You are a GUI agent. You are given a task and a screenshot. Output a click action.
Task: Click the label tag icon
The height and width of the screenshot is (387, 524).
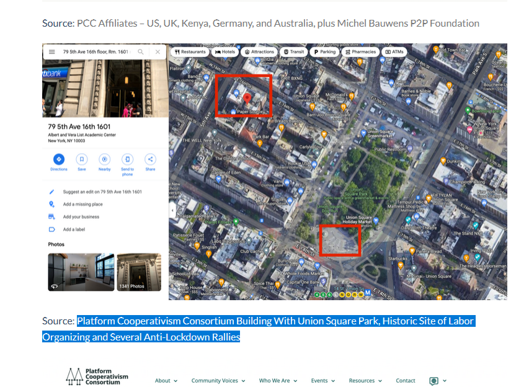click(51, 229)
